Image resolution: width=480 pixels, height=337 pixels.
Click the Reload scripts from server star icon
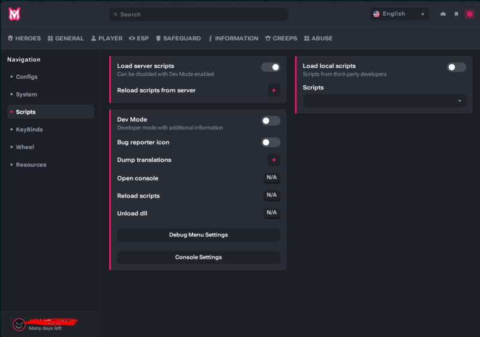[274, 91]
